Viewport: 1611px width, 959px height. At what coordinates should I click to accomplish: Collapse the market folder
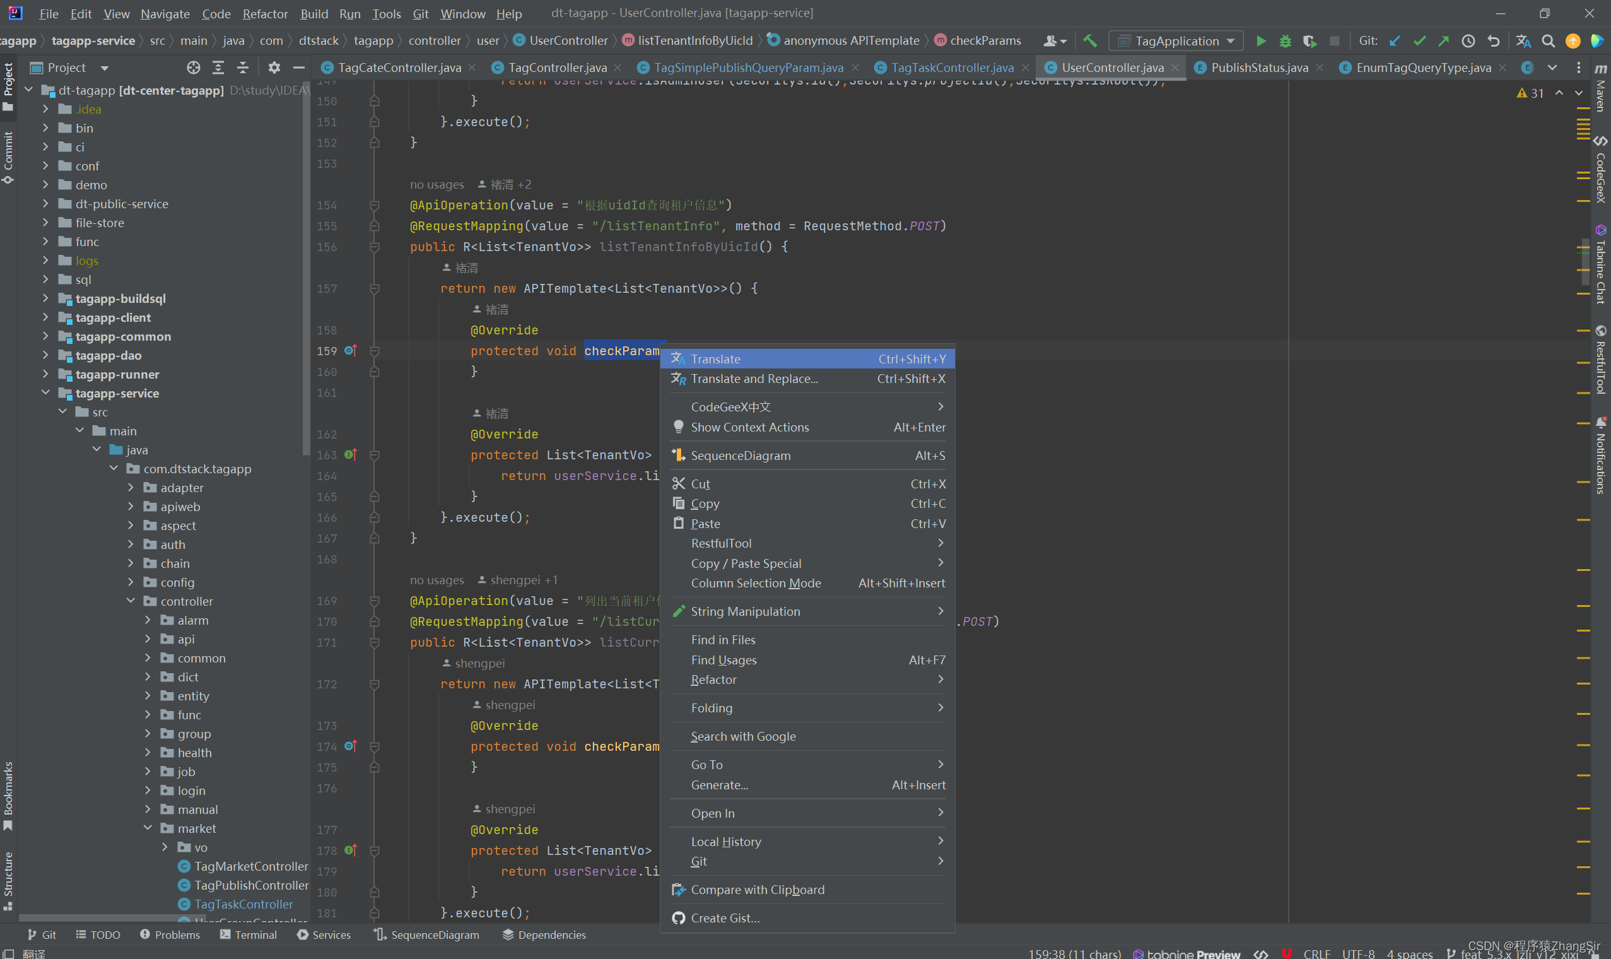[x=147, y=827]
